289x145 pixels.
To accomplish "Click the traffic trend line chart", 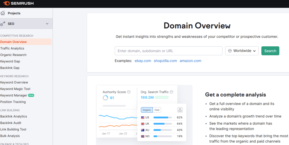I will 118,121.
